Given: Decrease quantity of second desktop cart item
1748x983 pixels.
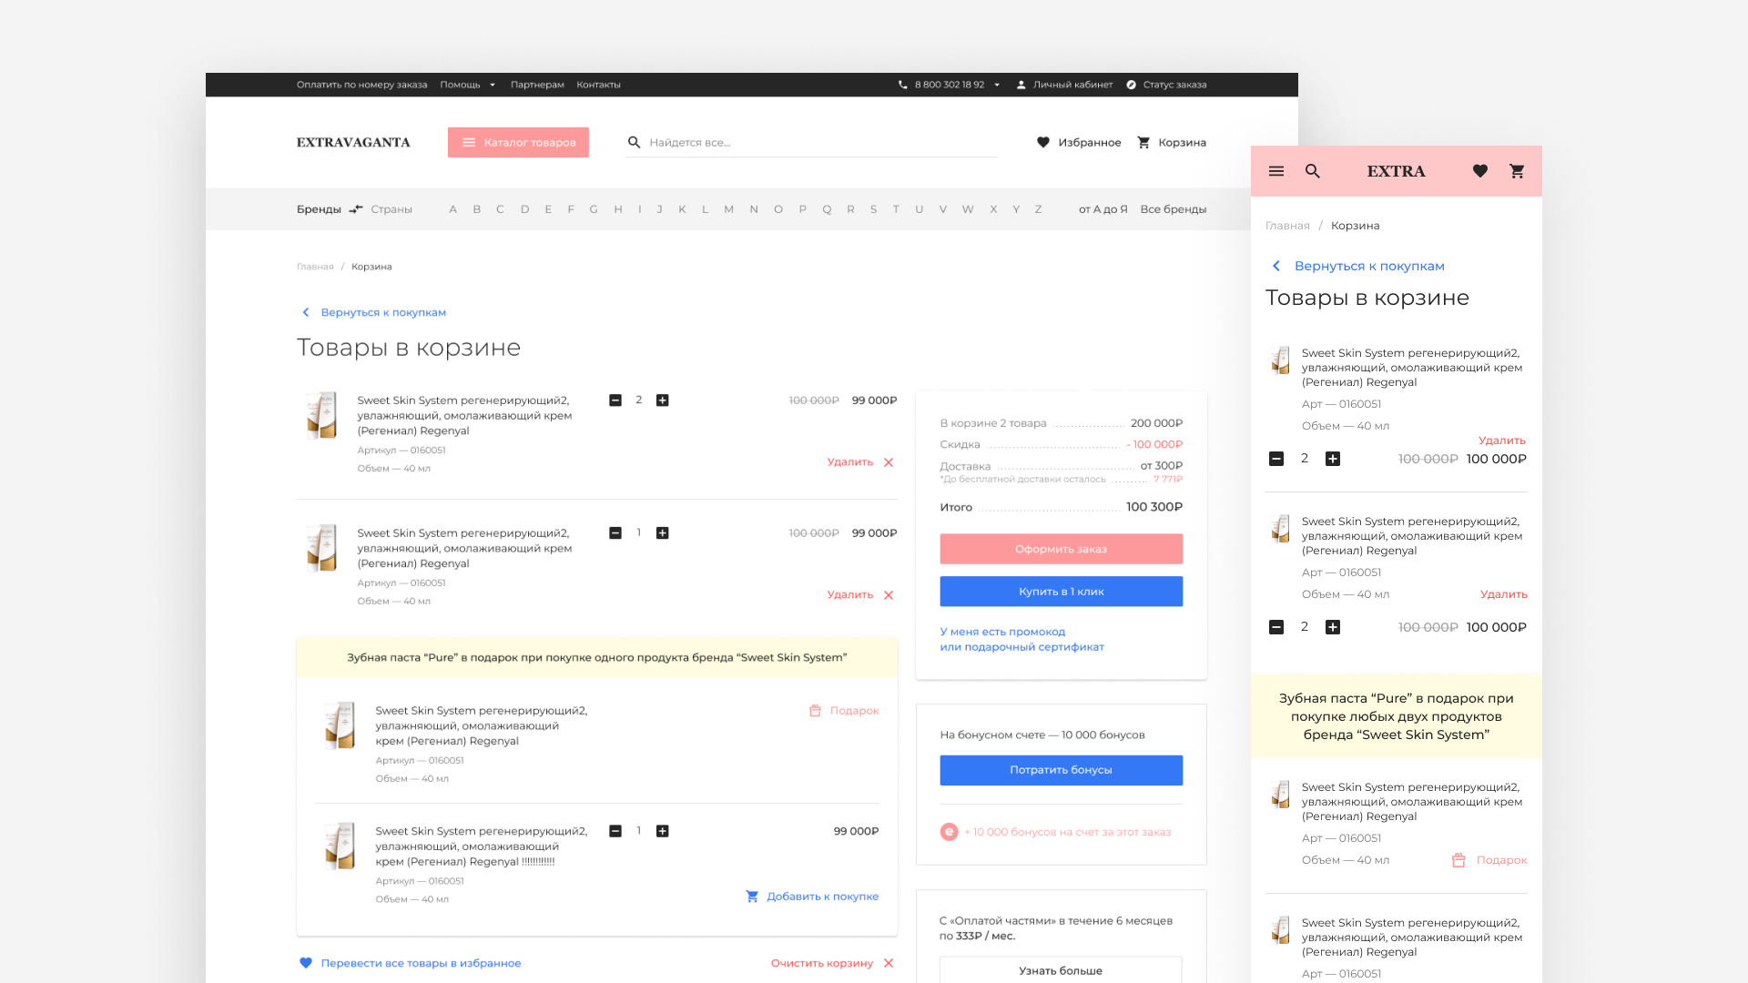Looking at the screenshot, I should pos(615,533).
